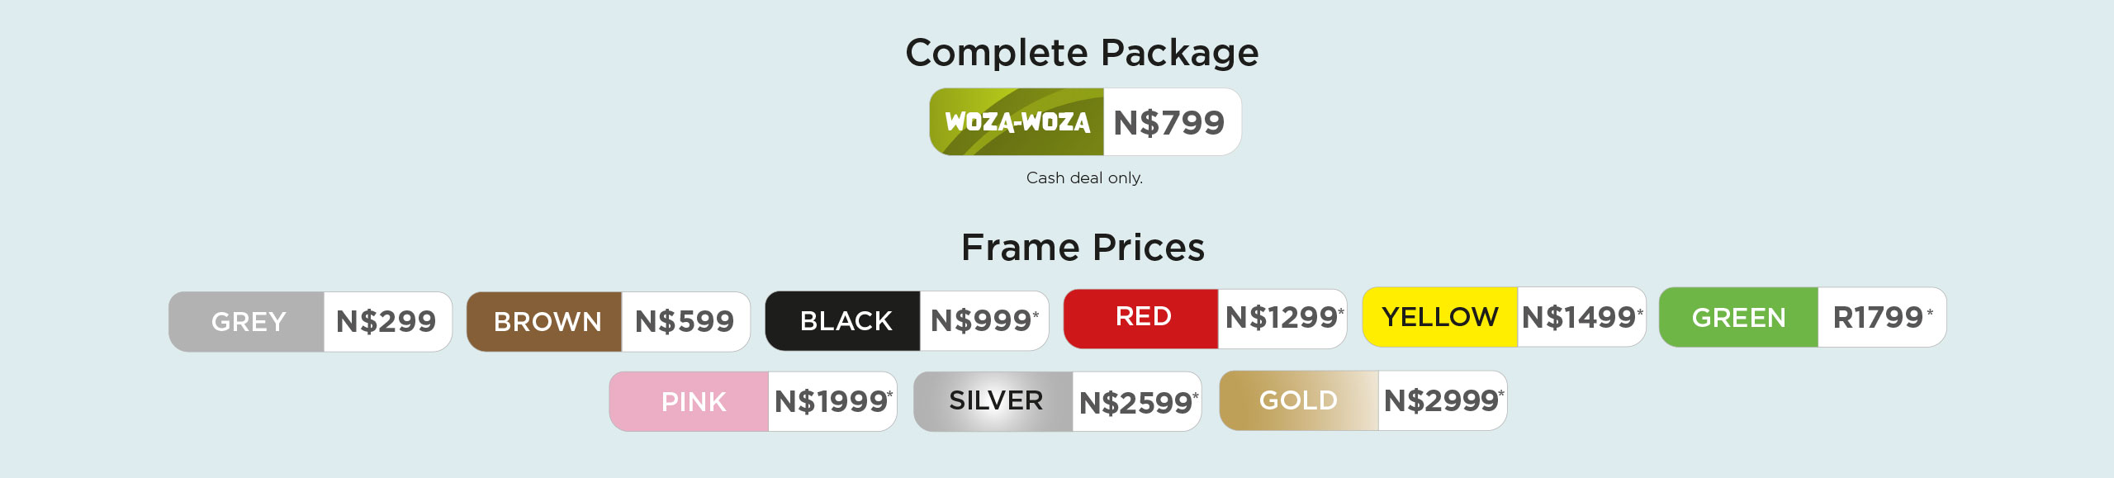Select the N$799 complete package price
Viewport: 2114px width, 478px height.
(x=1169, y=123)
